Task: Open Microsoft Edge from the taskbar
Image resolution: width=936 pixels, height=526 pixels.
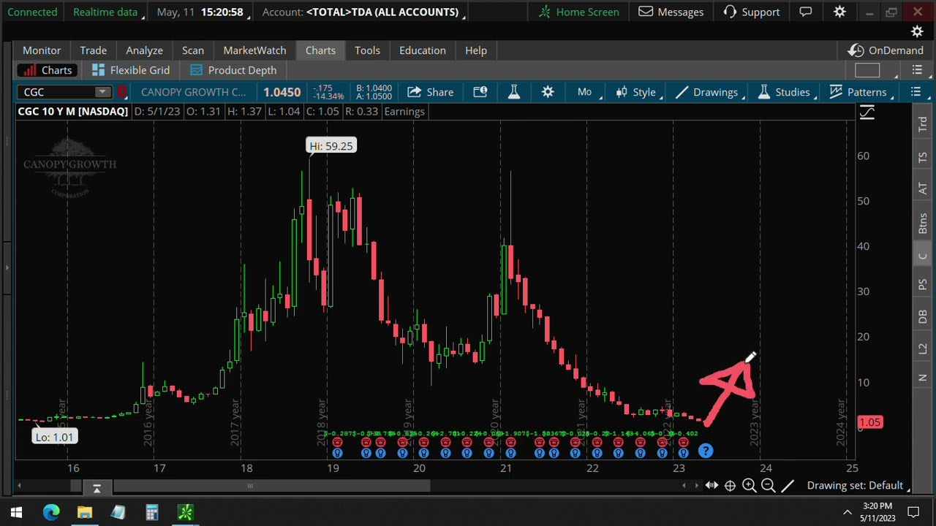Action: 50,513
